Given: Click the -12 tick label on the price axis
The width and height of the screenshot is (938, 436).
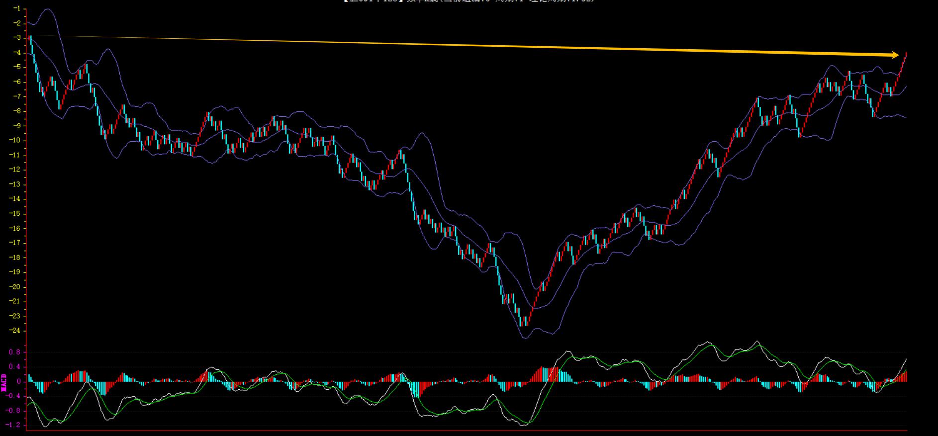Looking at the screenshot, I should 15,170.
